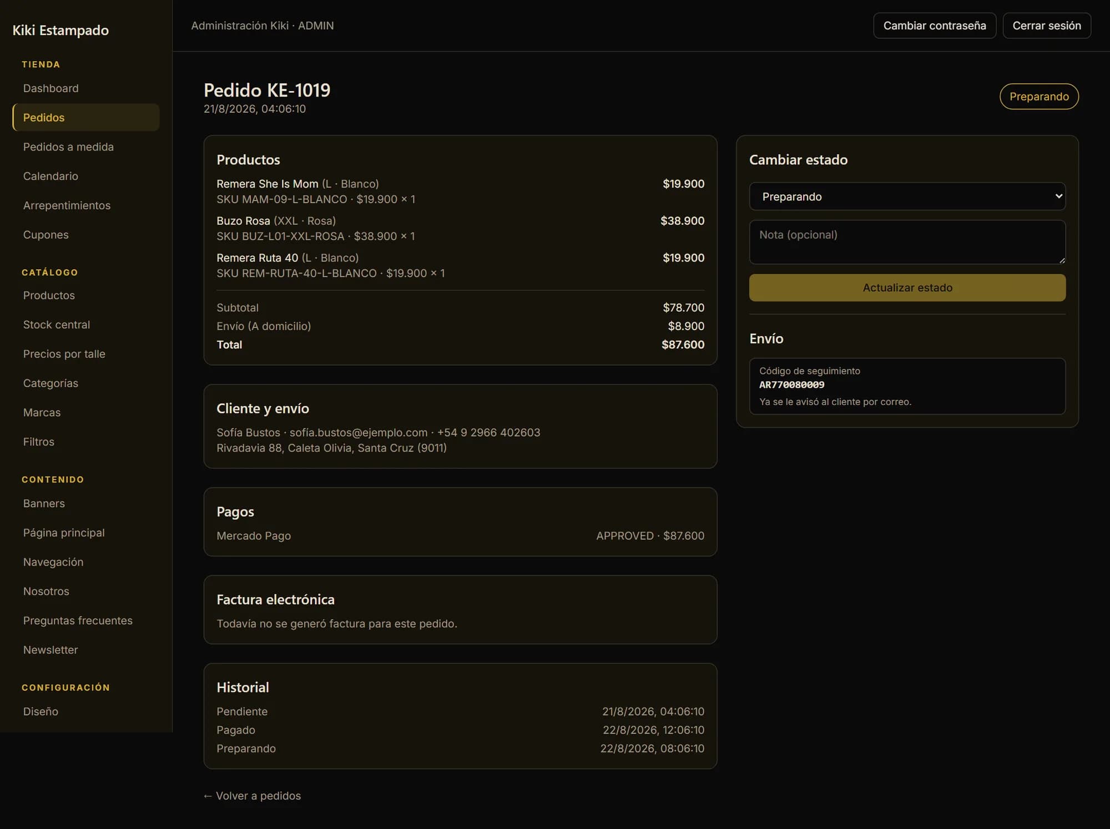
Task: Click the $38.900 Buzo Rosa price
Action: (x=682, y=221)
